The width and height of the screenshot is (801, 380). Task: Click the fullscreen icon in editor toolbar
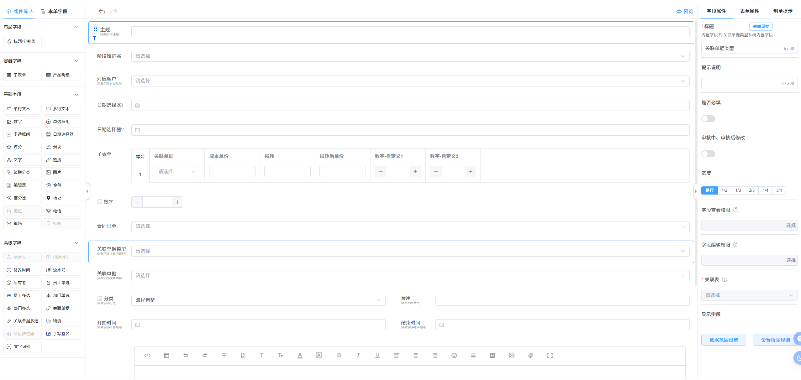coord(550,355)
